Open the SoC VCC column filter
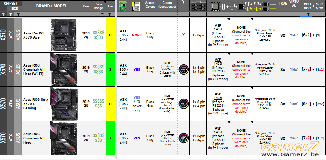Image resolution: width=326 pixels, height=160 pixels. (321, 14)
